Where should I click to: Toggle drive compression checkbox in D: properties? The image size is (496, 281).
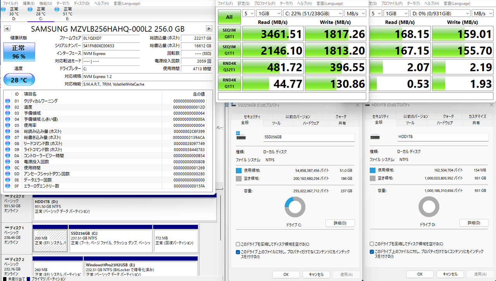tap(372, 244)
